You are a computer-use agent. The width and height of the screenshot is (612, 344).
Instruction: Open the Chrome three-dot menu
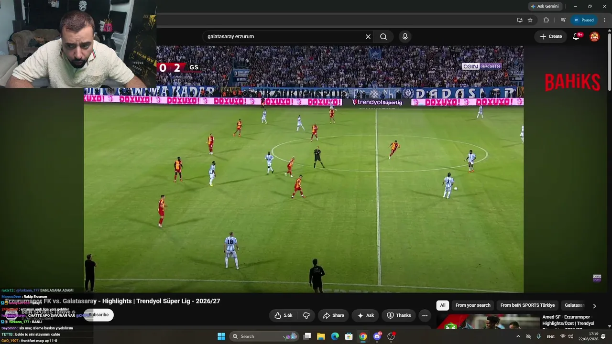pyautogui.click(x=605, y=20)
